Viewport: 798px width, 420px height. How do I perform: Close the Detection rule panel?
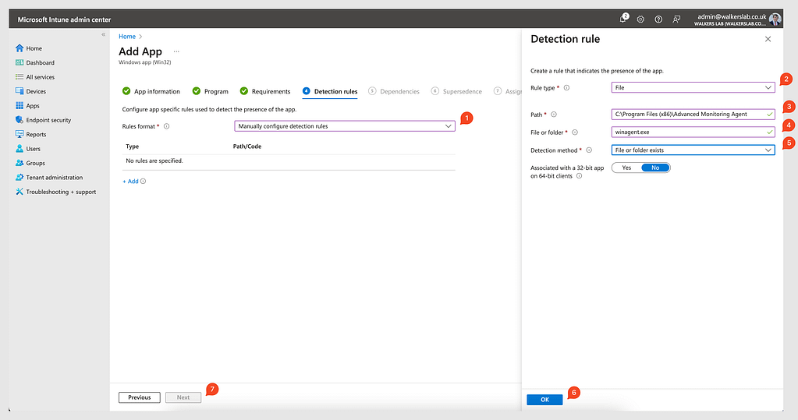pyautogui.click(x=768, y=39)
